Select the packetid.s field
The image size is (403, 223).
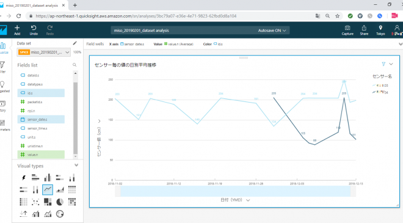[x=41, y=102]
